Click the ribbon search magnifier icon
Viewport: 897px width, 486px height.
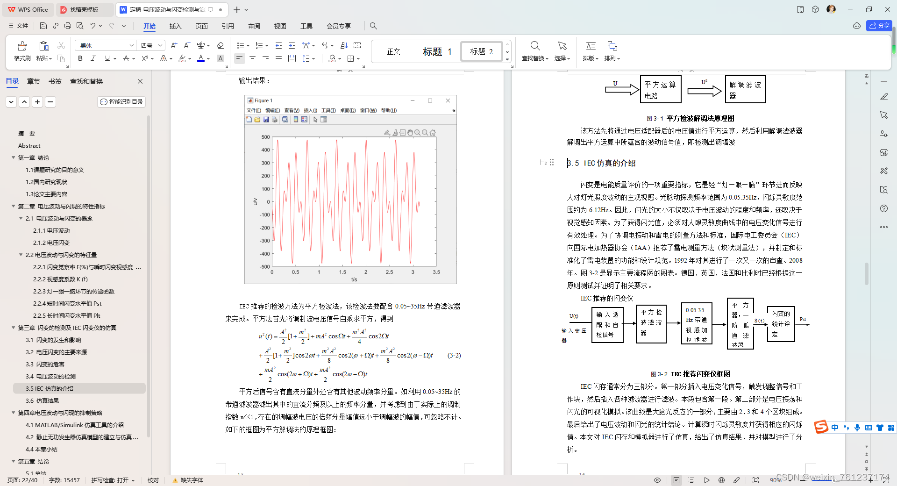tap(373, 26)
